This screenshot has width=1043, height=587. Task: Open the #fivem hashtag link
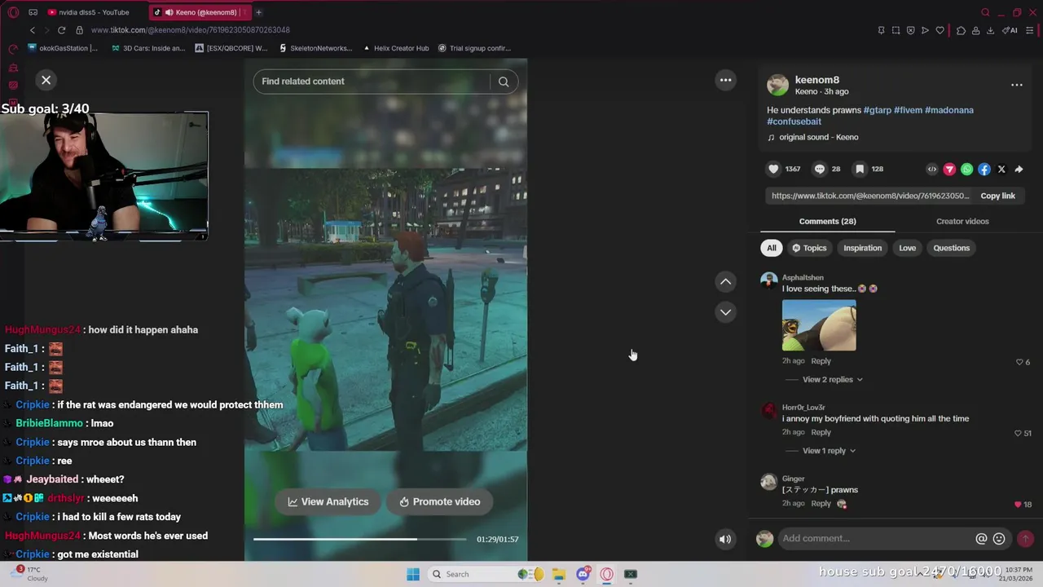pyautogui.click(x=908, y=110)
